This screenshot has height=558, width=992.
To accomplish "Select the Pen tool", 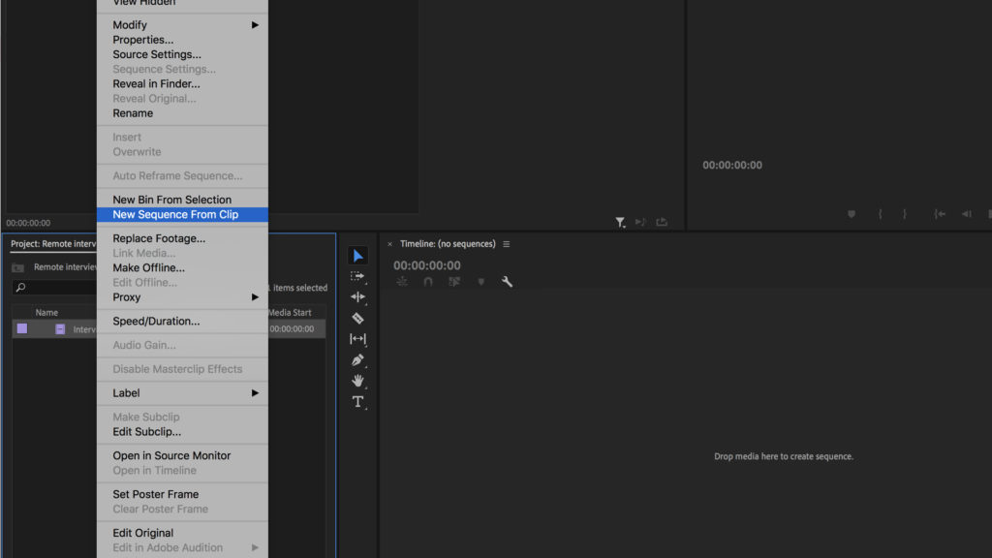I will click(357, 360).
